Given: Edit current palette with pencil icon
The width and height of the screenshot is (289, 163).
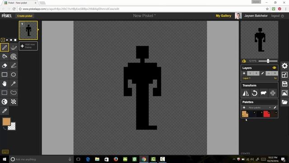Looking at the screenshot, I should tap(275, 108).
